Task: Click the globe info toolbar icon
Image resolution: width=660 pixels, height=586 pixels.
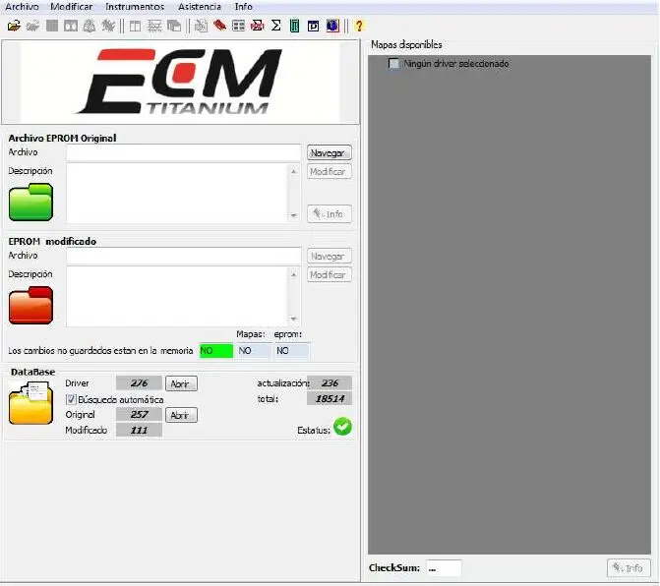Action: tap(332, 27)
